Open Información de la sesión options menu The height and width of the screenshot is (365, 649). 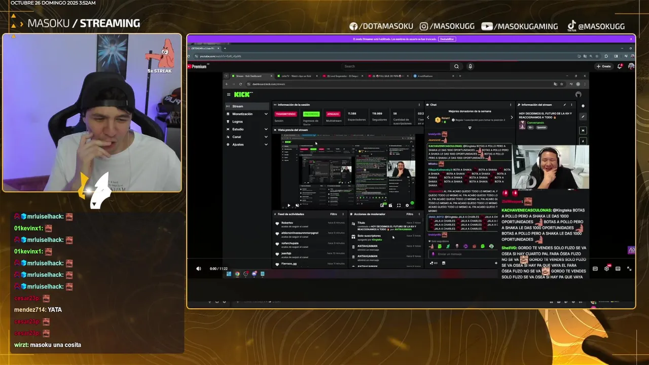tap(419, 105)
